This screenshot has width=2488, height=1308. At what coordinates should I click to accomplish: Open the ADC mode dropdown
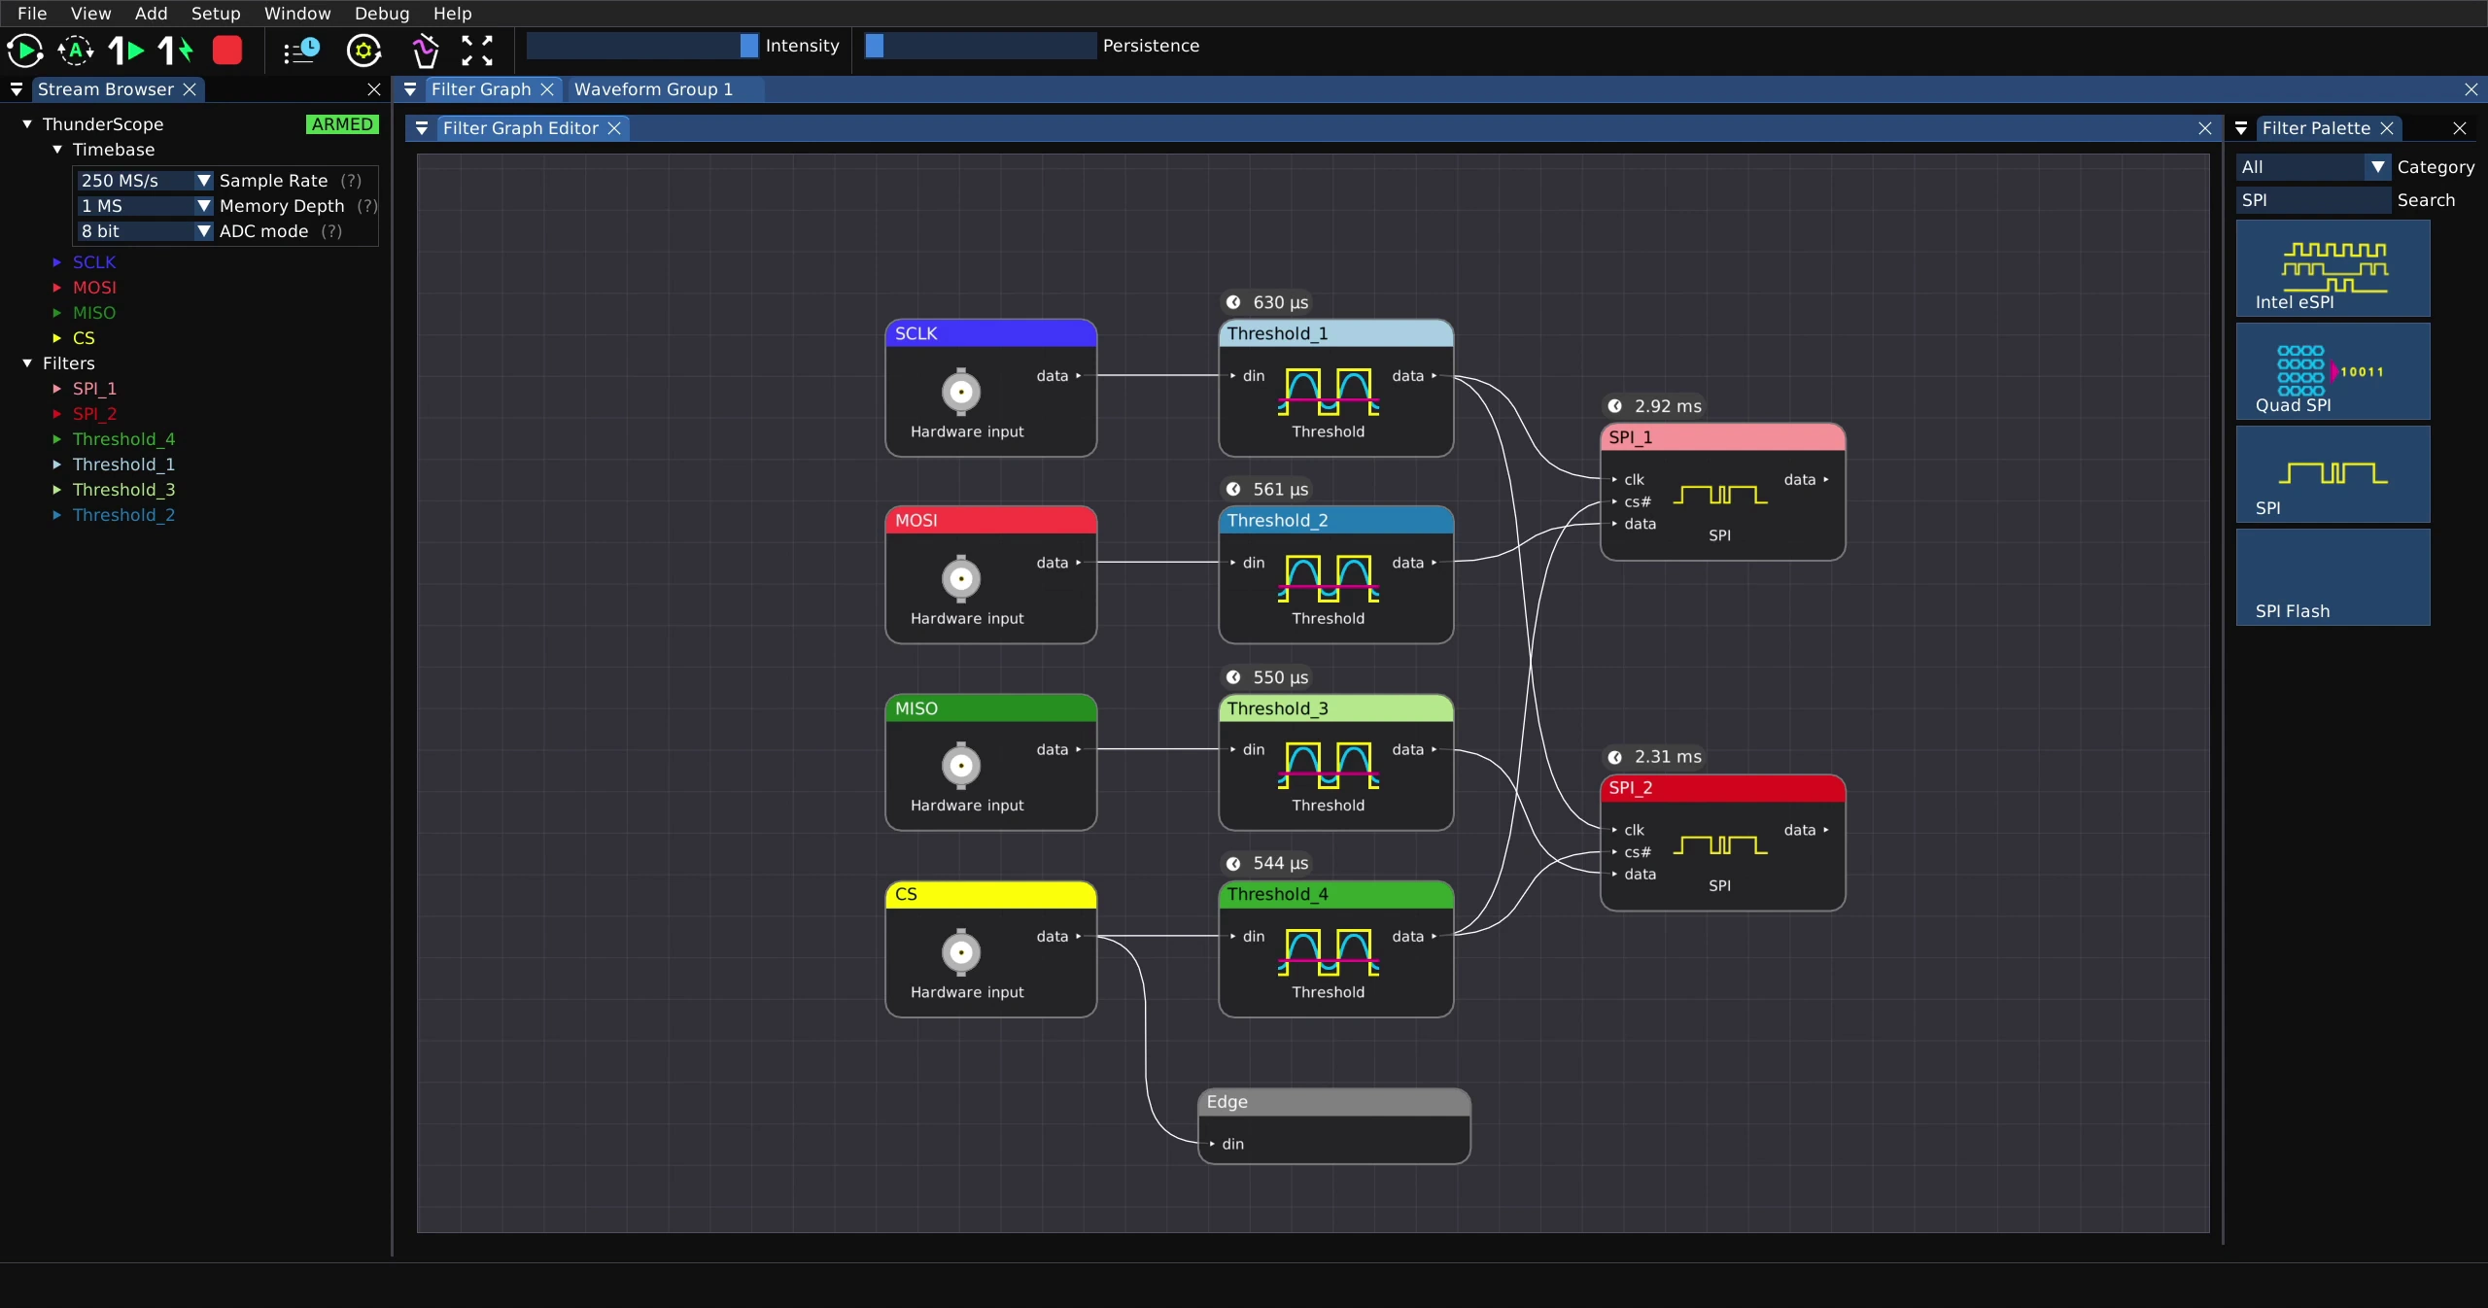(x=146, y=231)
